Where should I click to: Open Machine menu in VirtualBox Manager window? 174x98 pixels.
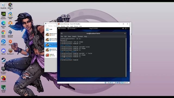click(x=50, y=26)
